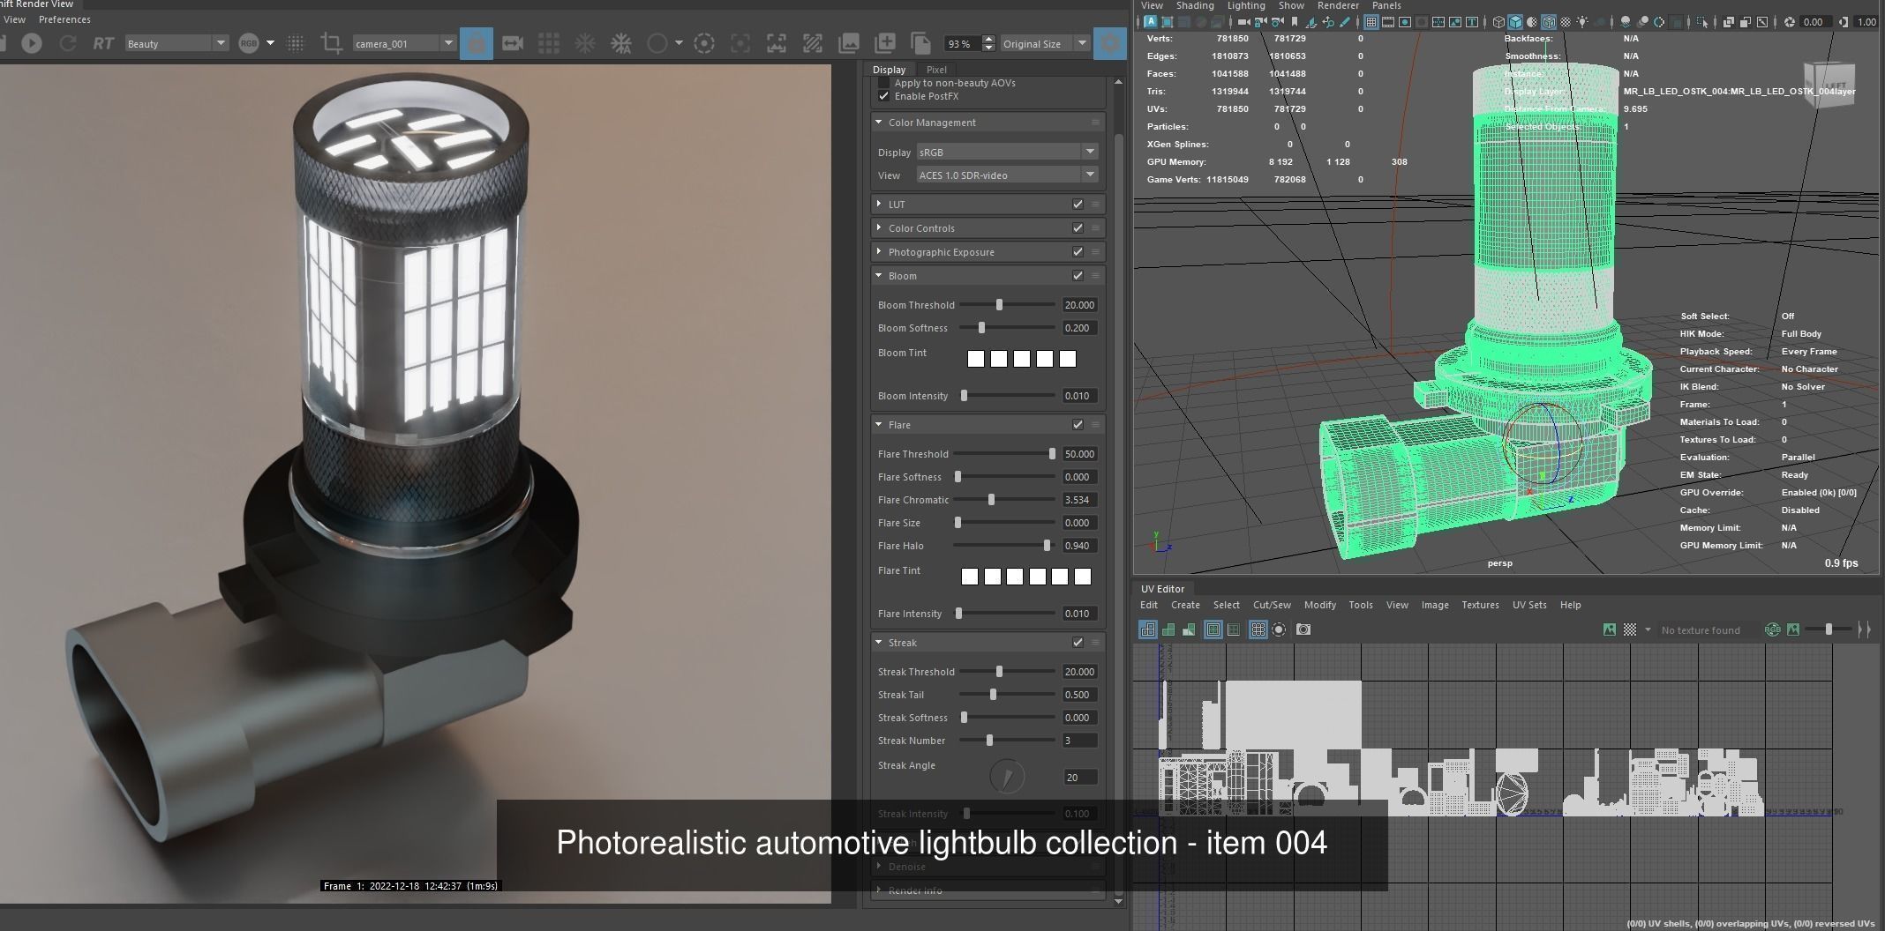Image resolution: width=1885 pixels, height=931 pixels.
Task: Open the Display sRGB dropdown
Action: point(1007,152)
